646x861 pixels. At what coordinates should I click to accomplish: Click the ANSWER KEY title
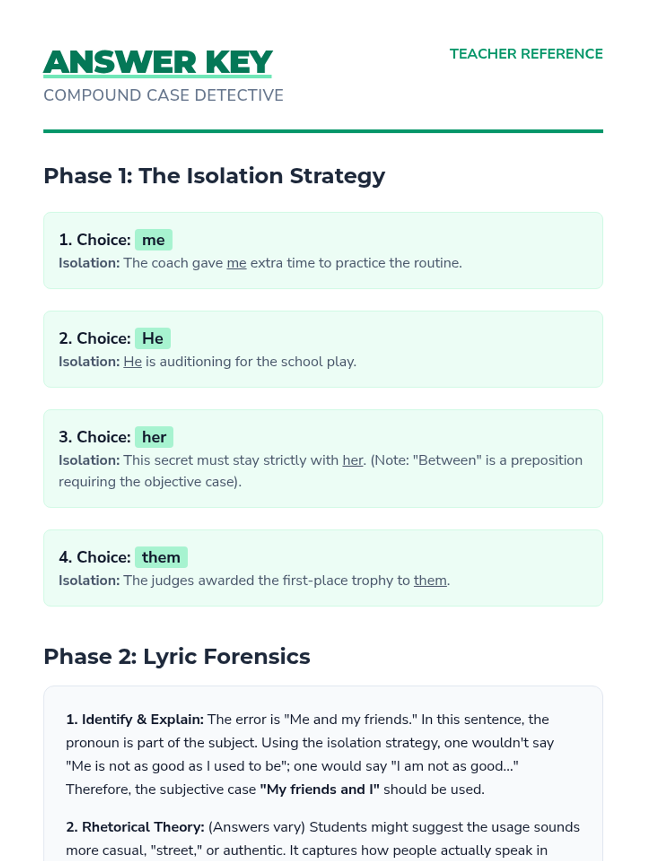click(158, 62)
